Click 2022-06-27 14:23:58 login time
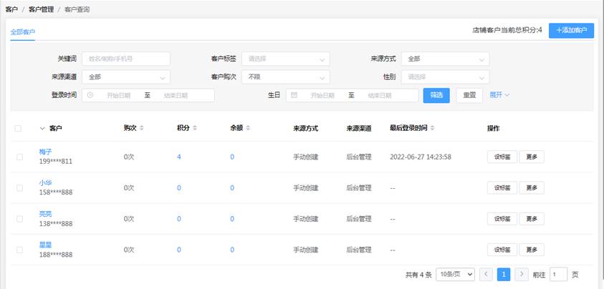 coord(421,157)
